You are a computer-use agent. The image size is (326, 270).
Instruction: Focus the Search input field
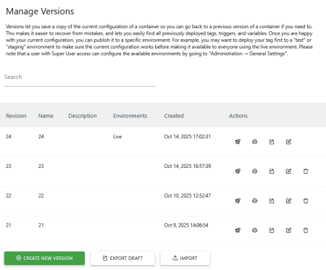pos(80,77)
